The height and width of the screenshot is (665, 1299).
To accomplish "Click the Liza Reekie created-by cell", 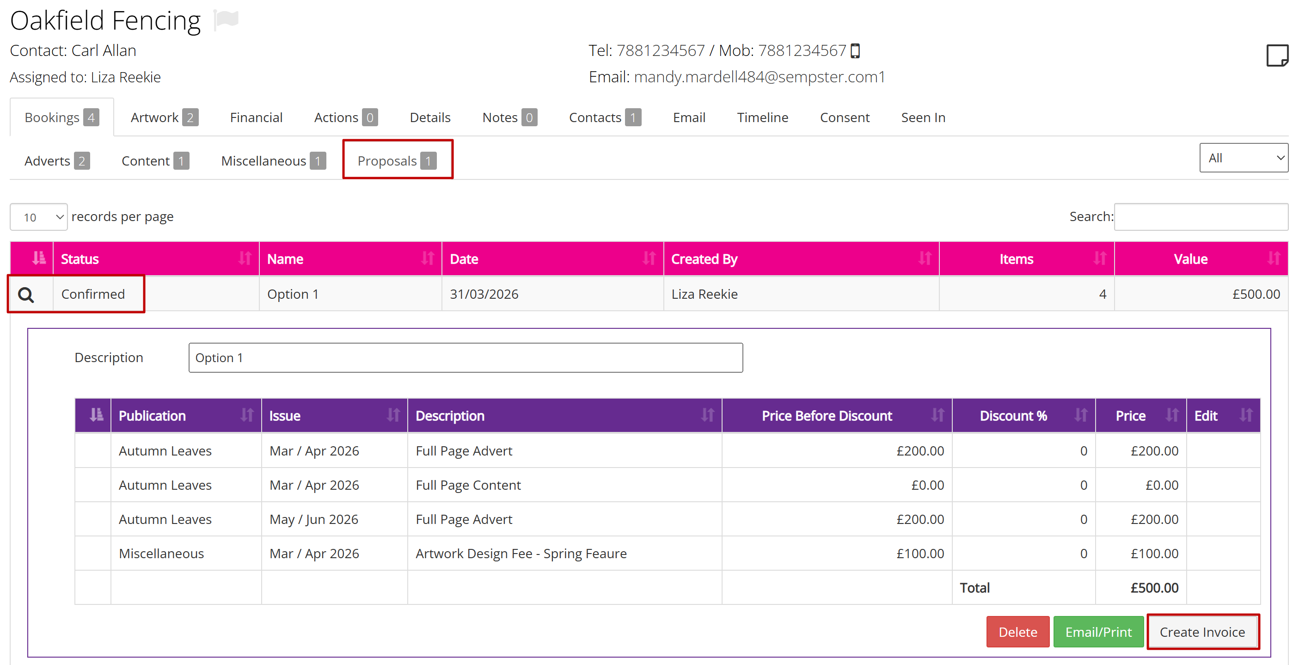I will pyautogui.click(x=801, y=294).
